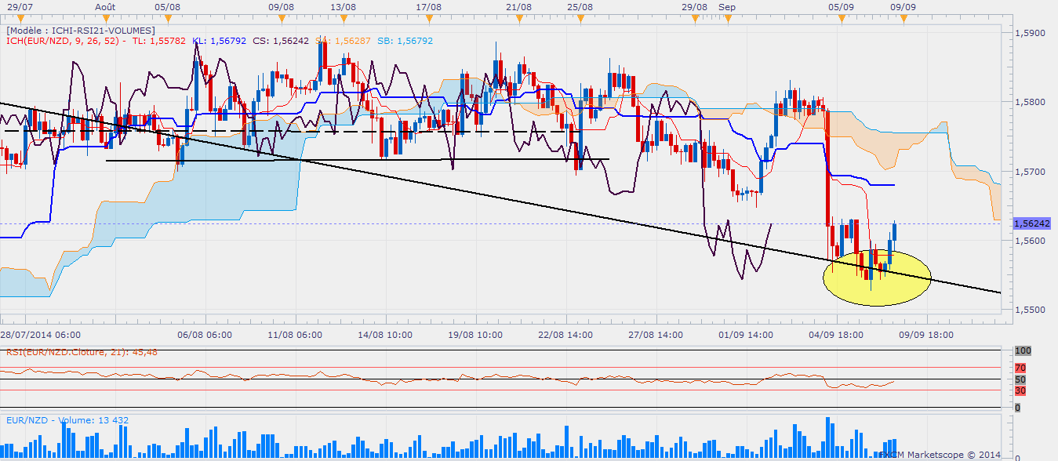The height and width of the screenshot is (461, 1058).
Task: Click the orange marker under 29/07
Action: click(x=21, y=19)
